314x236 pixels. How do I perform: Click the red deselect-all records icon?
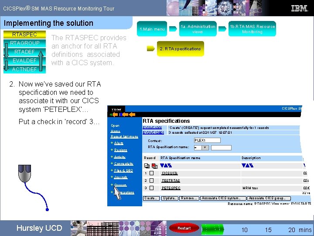pyautogui.click(x=154, y=166)
